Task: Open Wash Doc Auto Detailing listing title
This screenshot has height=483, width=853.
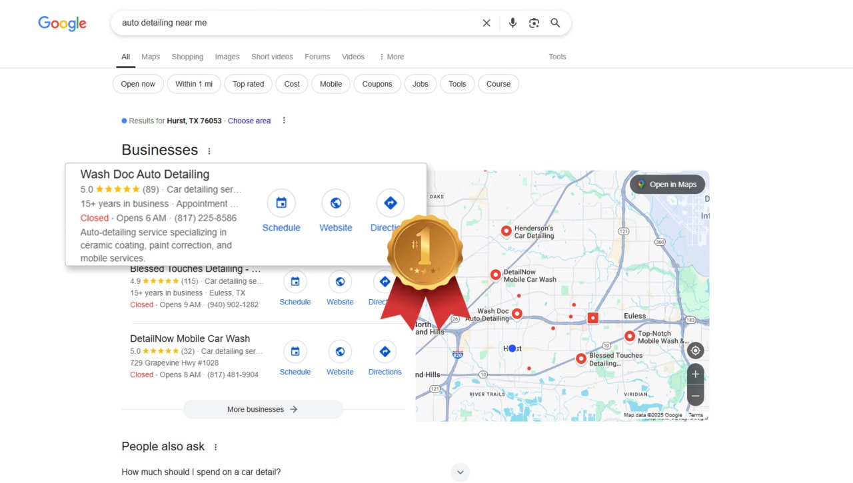Action: 145,175
